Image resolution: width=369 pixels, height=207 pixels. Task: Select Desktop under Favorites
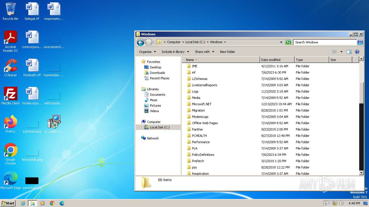155,67
